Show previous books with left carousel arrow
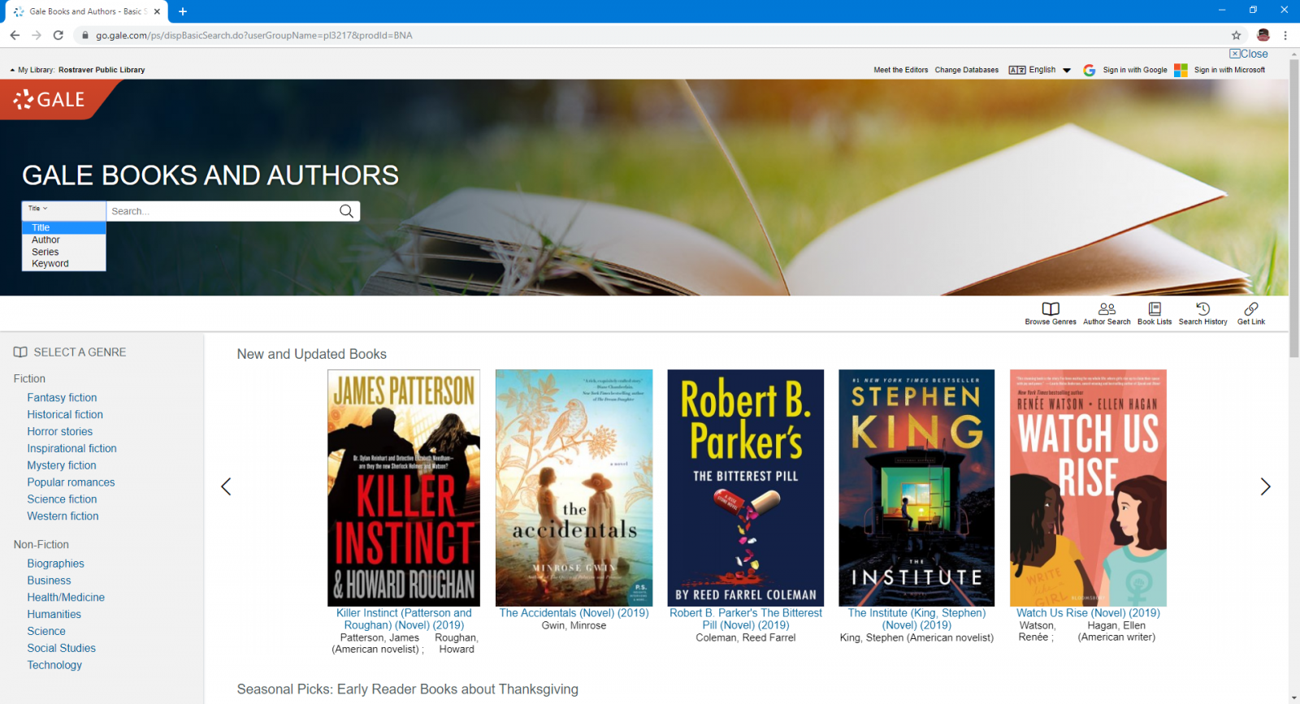Viewport: 1300px width, 704px height. (x=226, y=486)
